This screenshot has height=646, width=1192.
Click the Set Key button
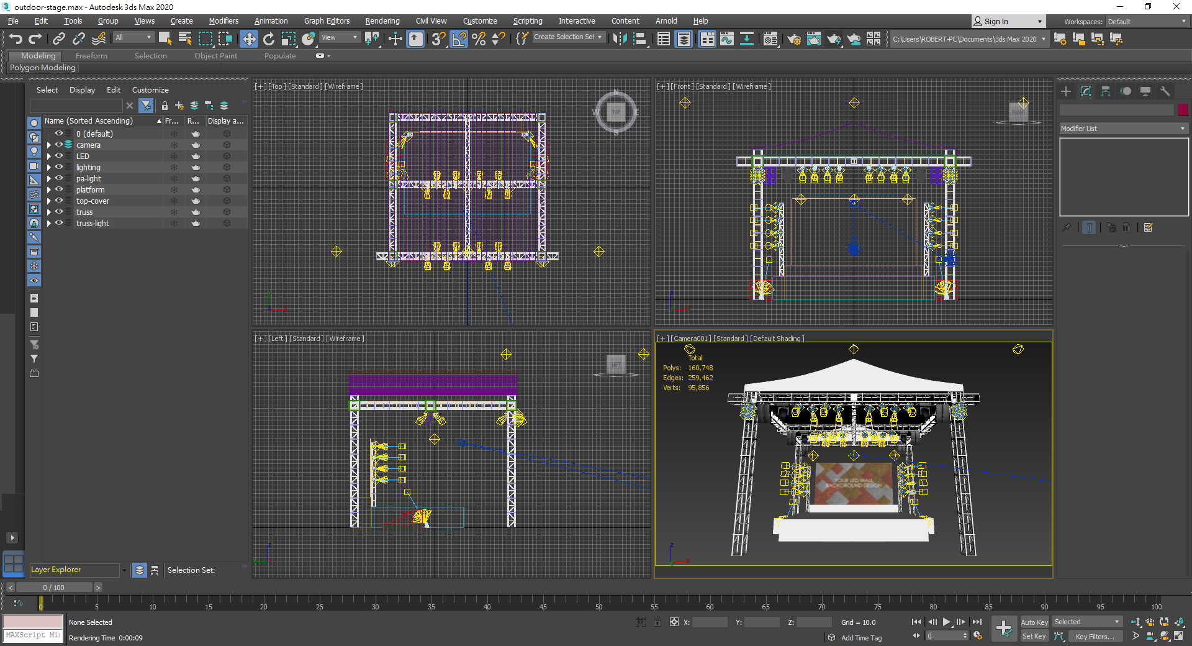point(1034,636)
